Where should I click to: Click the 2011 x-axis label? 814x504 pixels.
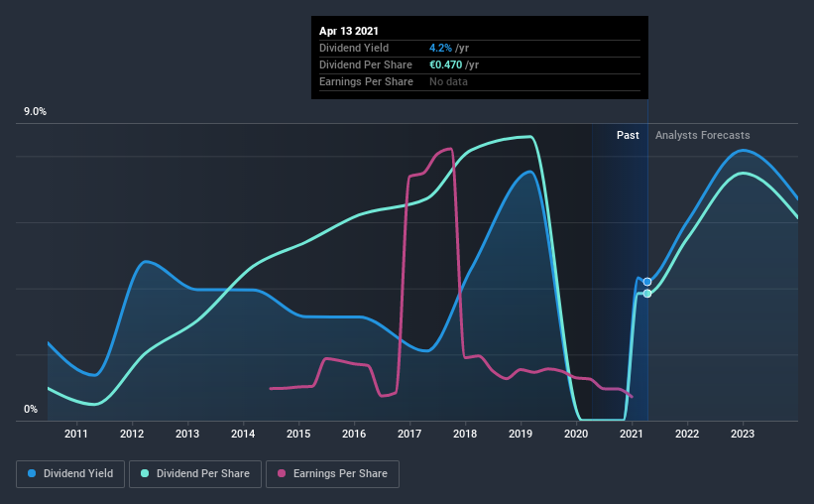(x=76, y=434)
